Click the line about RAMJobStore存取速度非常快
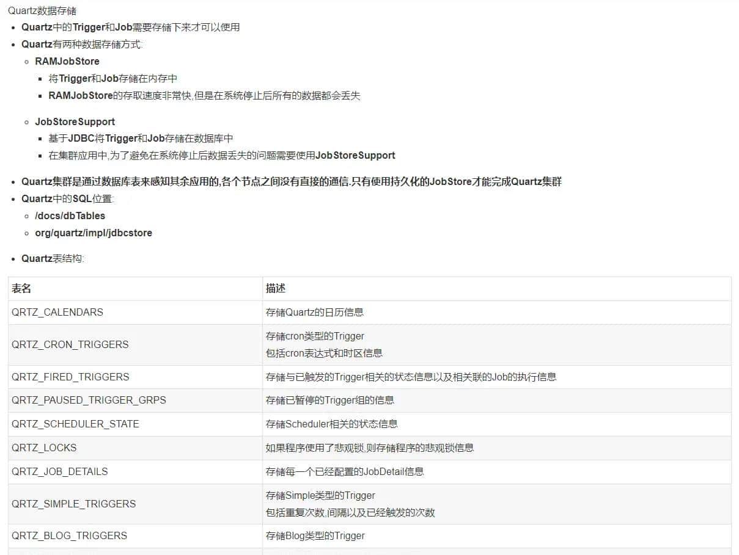 tap(204, 95)
